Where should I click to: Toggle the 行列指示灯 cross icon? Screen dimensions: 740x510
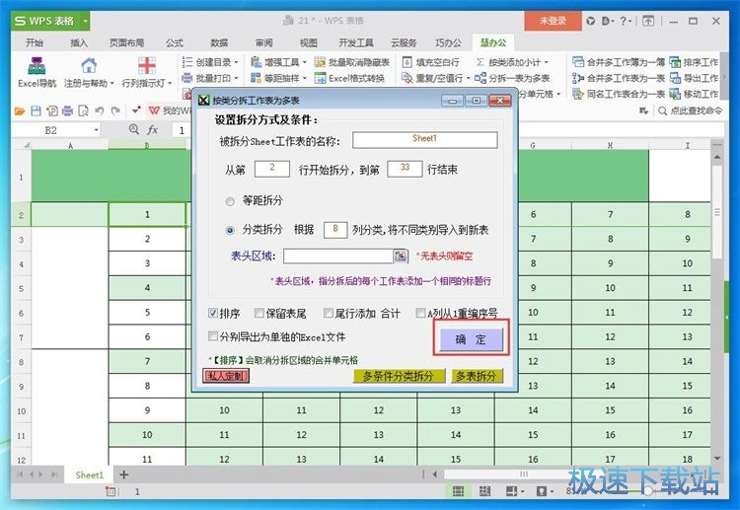pyautogui.click(x=147, y=65)
